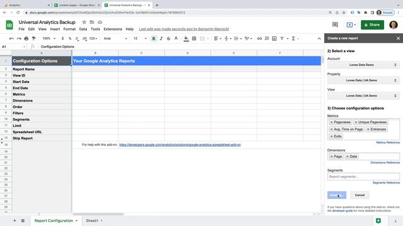Click the Redo icon in the toolbar

(19, 38)
